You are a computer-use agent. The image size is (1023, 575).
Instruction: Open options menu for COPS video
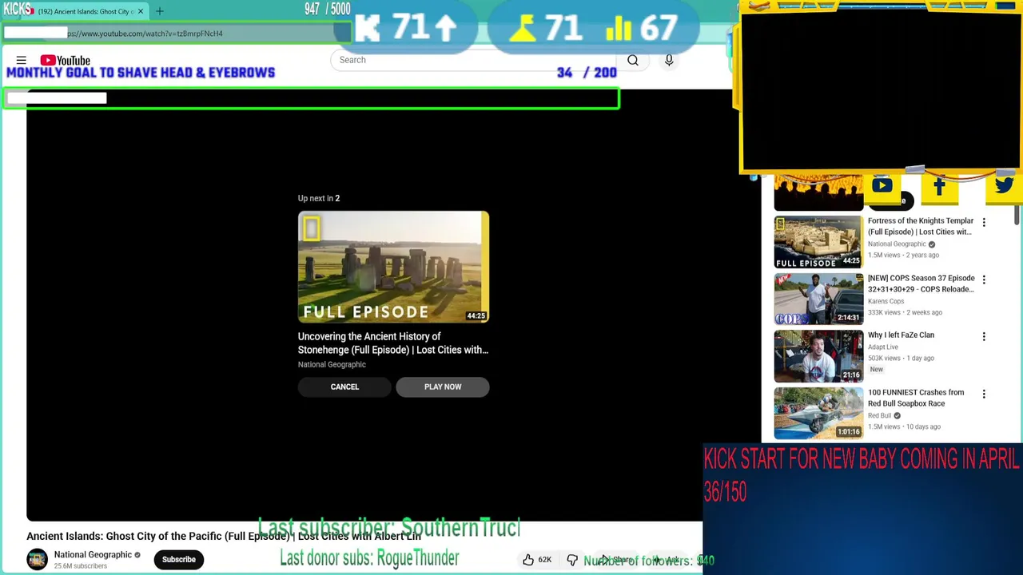click(984, 280)
